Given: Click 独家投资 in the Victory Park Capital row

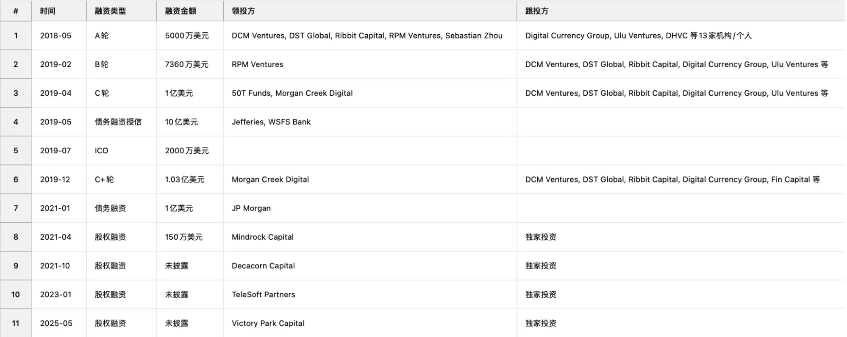Looking at the screenshot, I should coord(681,323).
